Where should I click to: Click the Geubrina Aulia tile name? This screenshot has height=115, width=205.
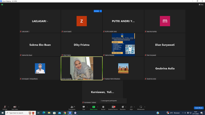[x=165, y=68]
